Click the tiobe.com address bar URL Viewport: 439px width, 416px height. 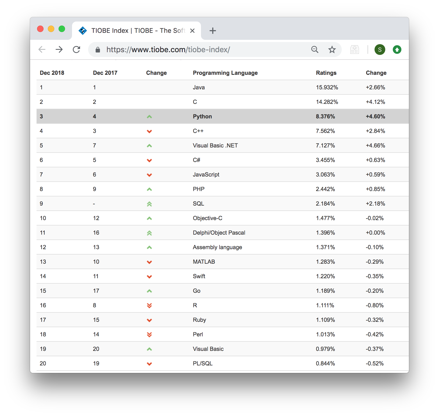pos(168,50)
